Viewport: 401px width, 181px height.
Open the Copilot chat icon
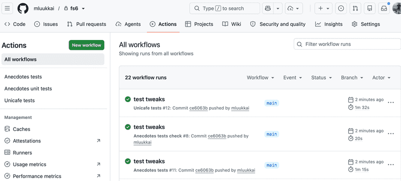268,8
